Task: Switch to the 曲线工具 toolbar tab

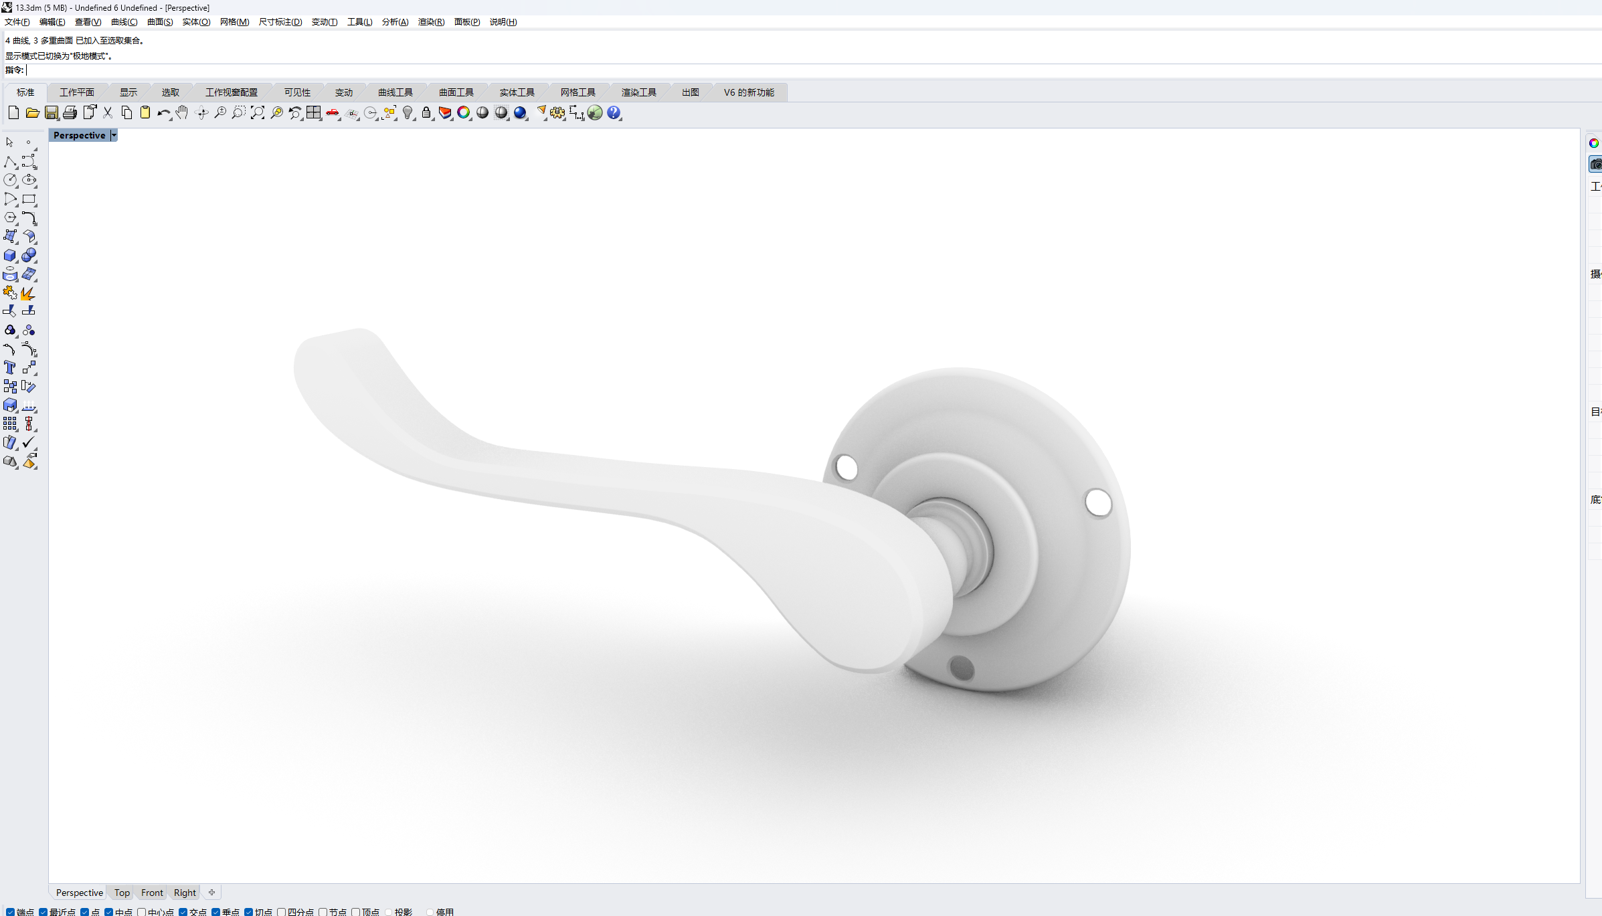Action: click(395, 92)
